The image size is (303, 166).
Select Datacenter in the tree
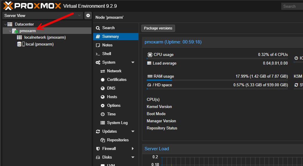pos(24,24)
